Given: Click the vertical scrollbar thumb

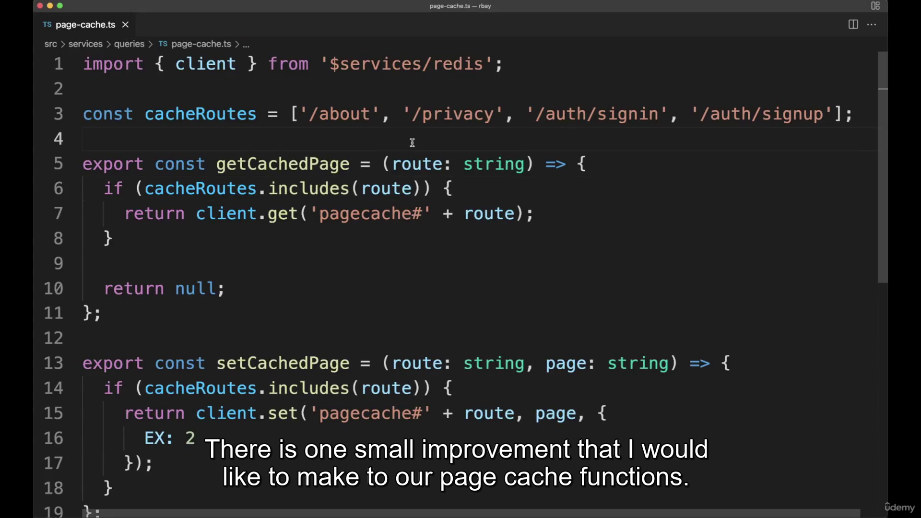Looking at the screenshot, I should click(x=883, y=168).
